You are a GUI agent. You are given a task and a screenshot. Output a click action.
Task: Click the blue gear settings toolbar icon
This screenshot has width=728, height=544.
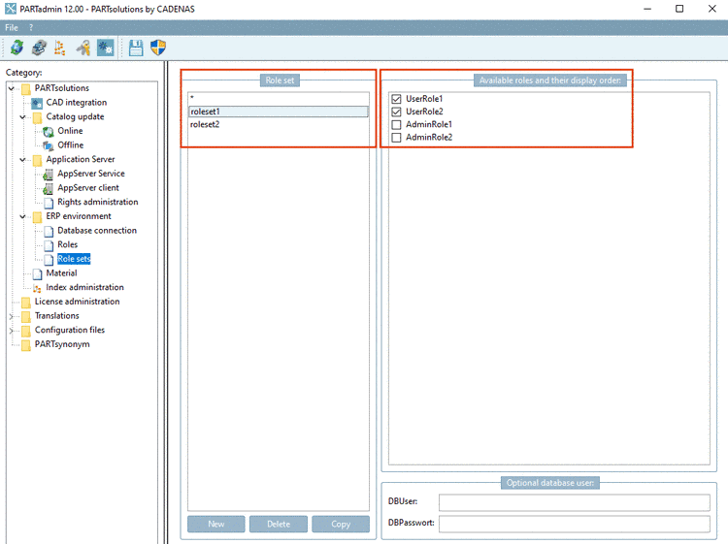[106, 48]
